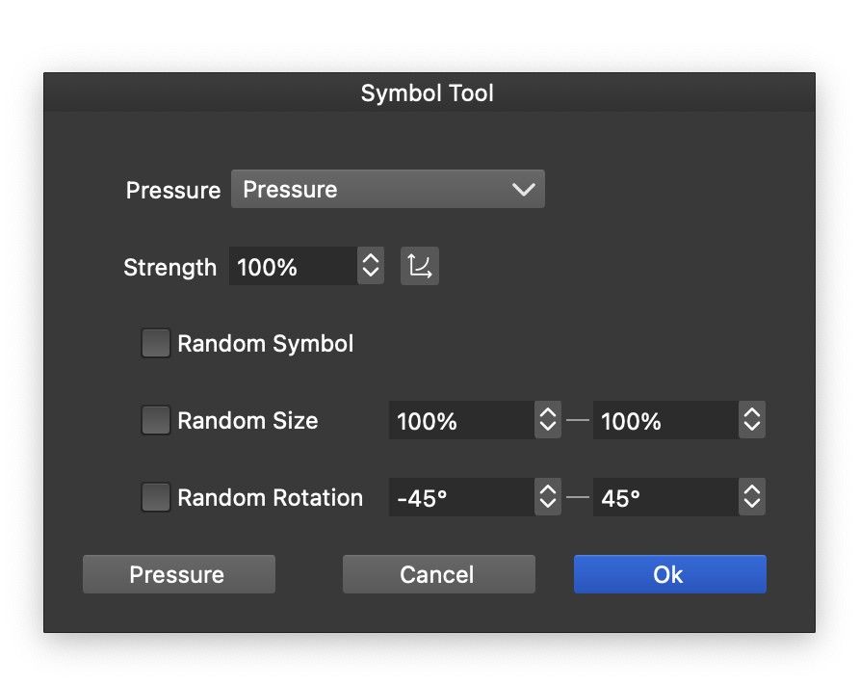Click the 45° rotation maximum field
Screen dimensions: 859x684
(x=664, y=497)
